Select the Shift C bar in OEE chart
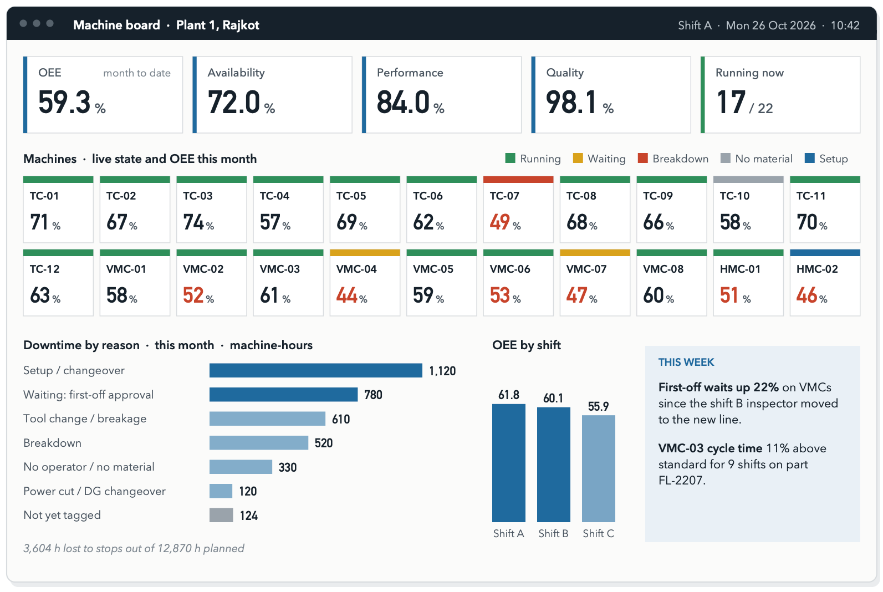 [x=599, y=469]
